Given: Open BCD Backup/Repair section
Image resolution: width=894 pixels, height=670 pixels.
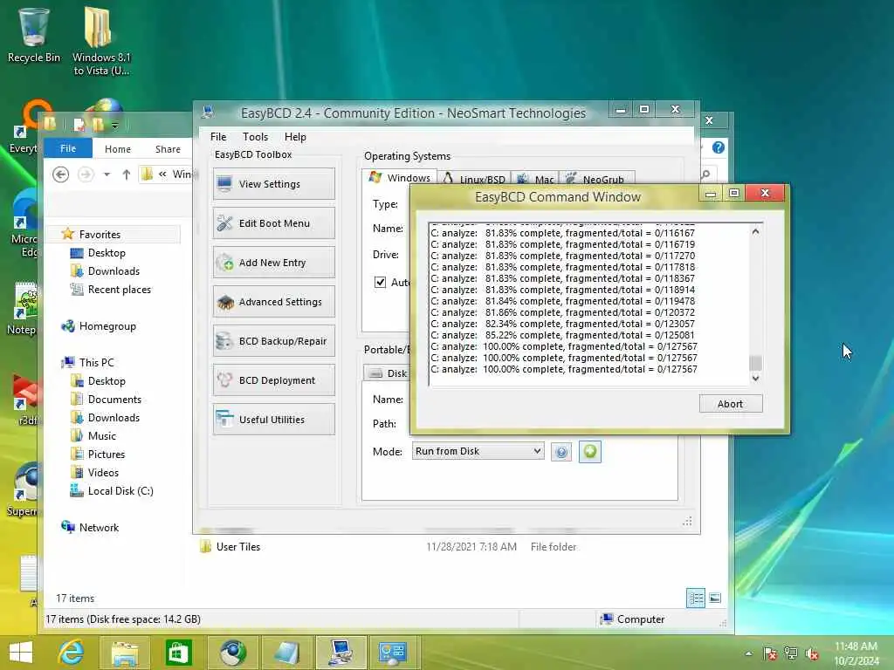Looking at the screenshot, I should pos(273,341).
